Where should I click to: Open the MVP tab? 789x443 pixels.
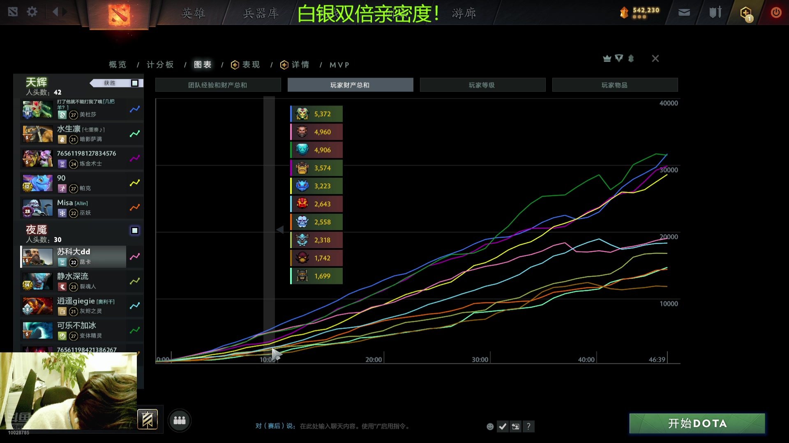339,65
